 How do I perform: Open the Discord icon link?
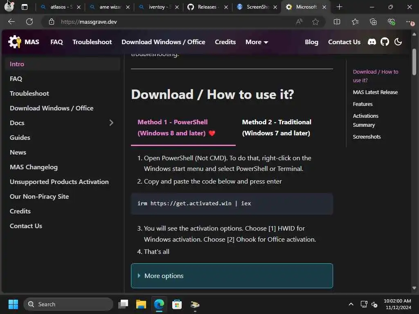[x=372, y=42]
